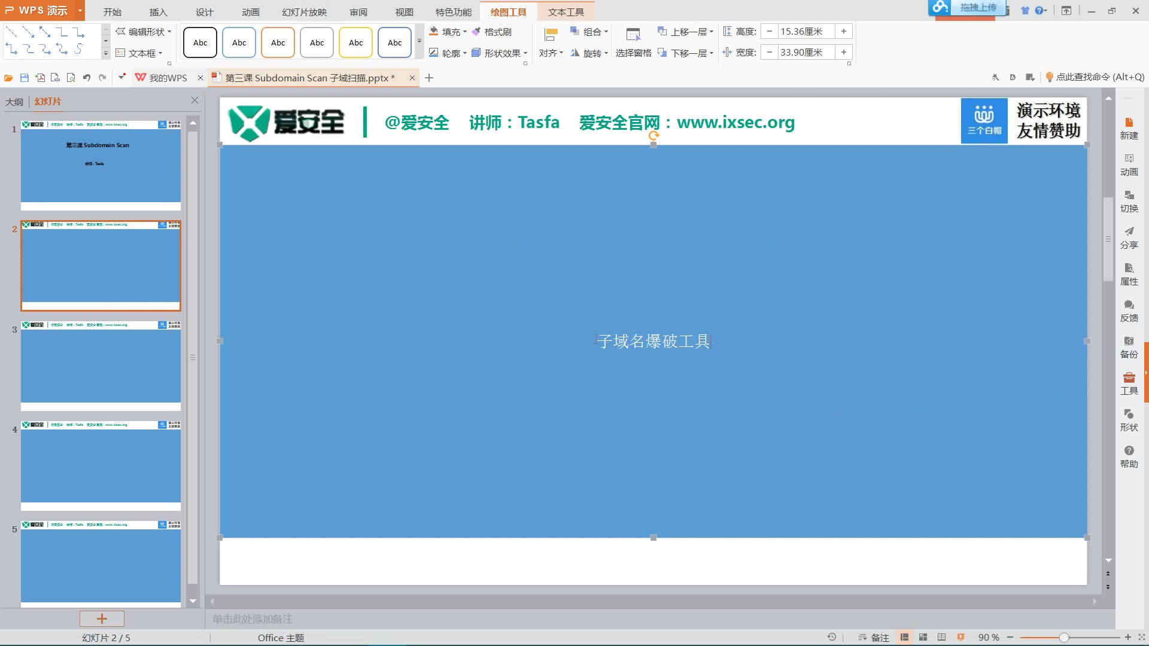Screen dimensions: 1149x646
Task: Click 上移一层 to bring shape forward
Action: pyautogui.click(x=685, y=31)
